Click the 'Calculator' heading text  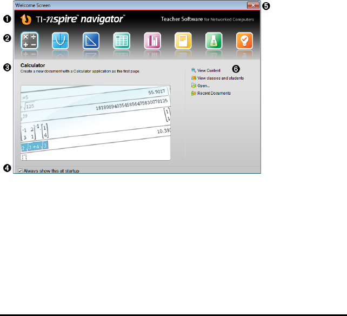coord(33,65)
